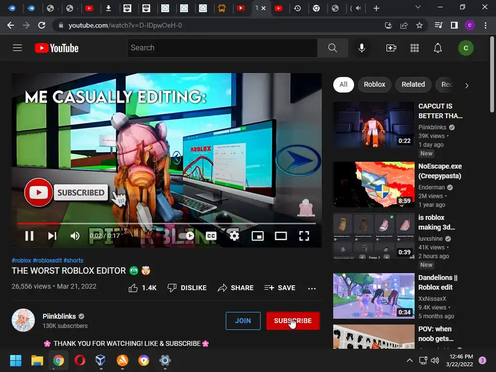Open the media control icon in toolbar
Viewport: 496px width, 372px height.
[x=438, y=25]
